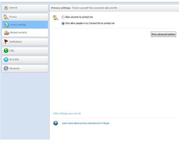Select Allow anyone to contact me
This screenshot has height=144, width=179.
(63, 17)
